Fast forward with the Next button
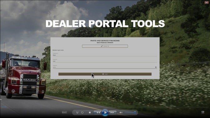This screenshot has width=210, height=118. [112, 112]
